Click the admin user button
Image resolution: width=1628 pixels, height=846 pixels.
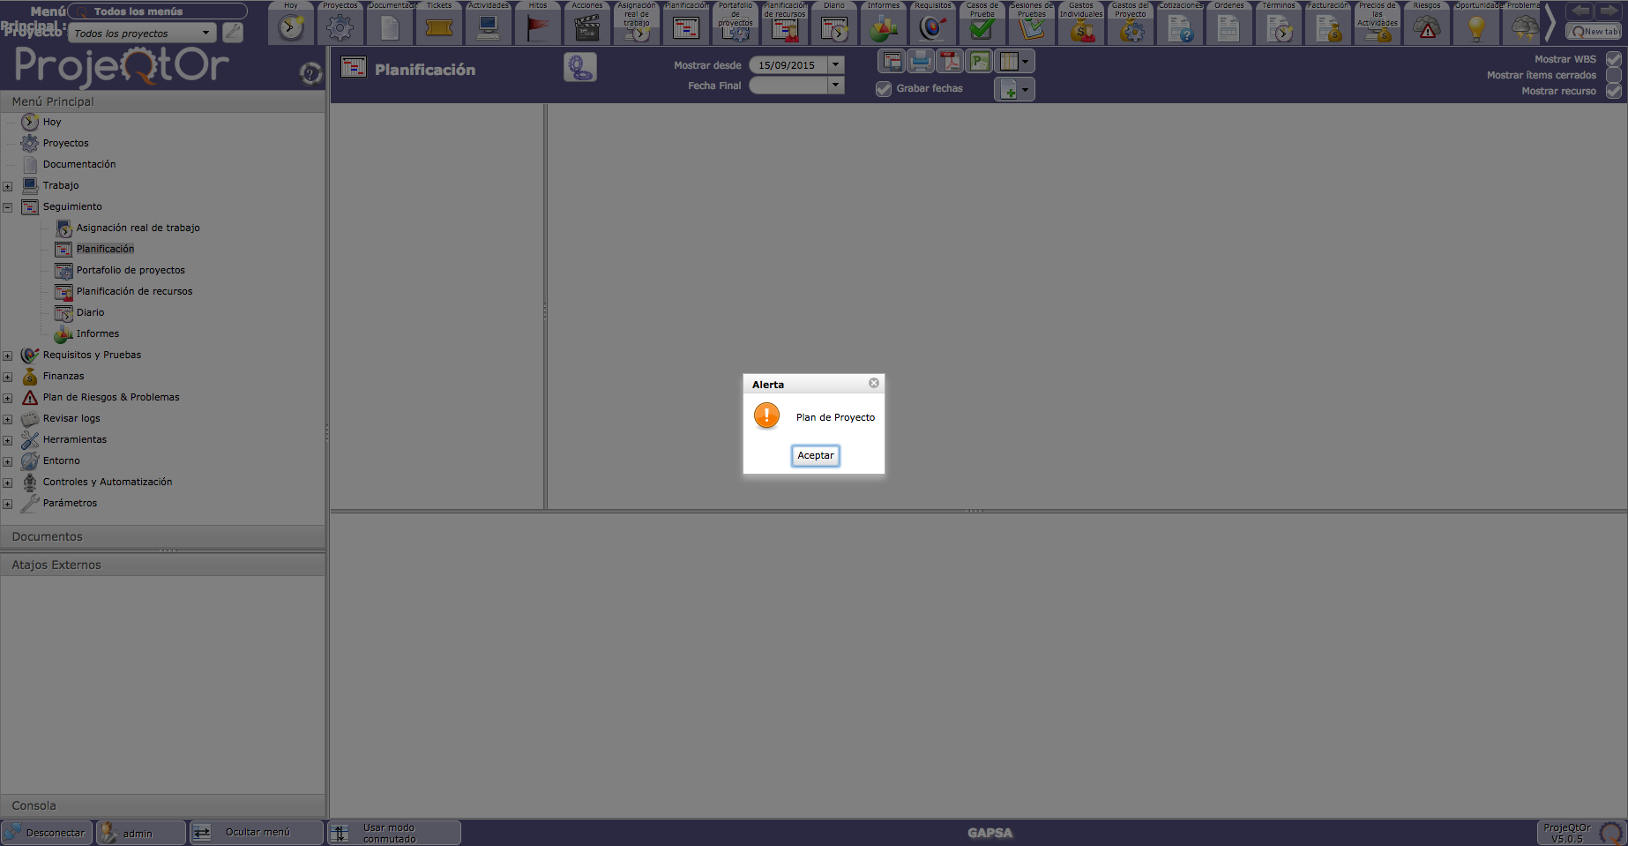[x=141, y=833]
